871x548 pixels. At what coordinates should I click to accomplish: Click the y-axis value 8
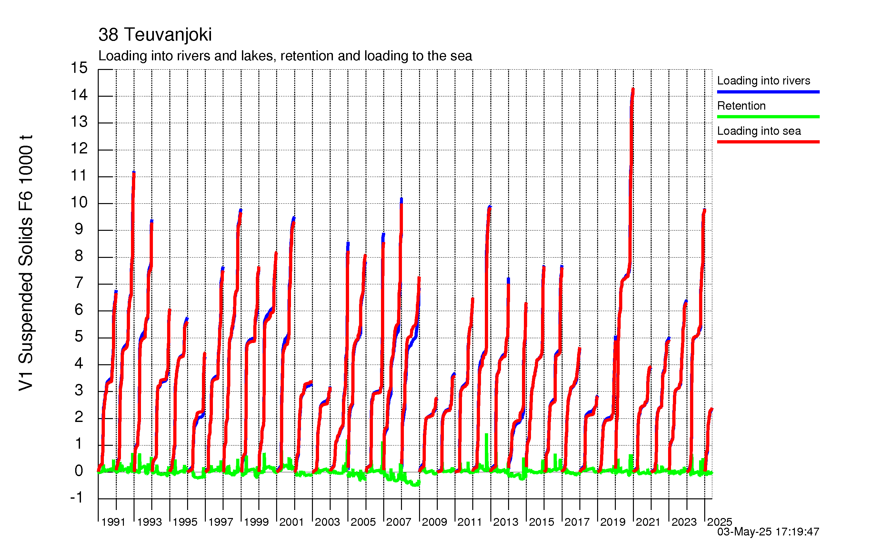pos(79,256)
